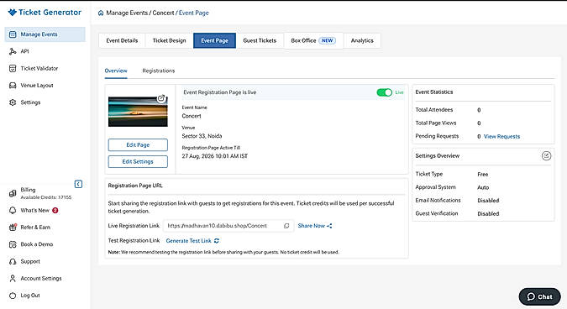The width and height of the screenshot is (567, 309).
Task: Click the Manage Events calendar icon
Action: tap(13, 34)
